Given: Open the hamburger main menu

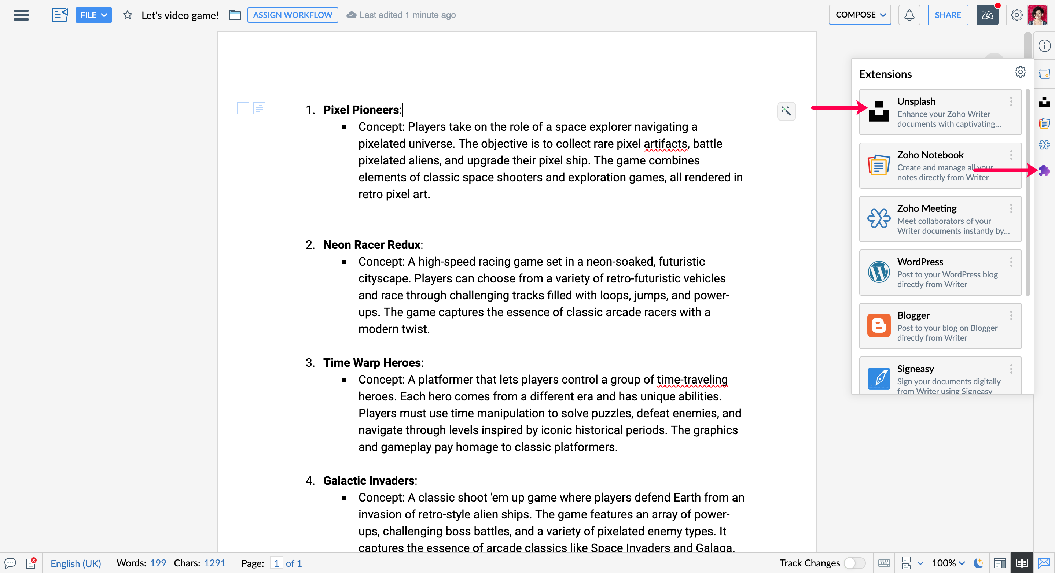Looking at the screenshot, I should point(21,15).
